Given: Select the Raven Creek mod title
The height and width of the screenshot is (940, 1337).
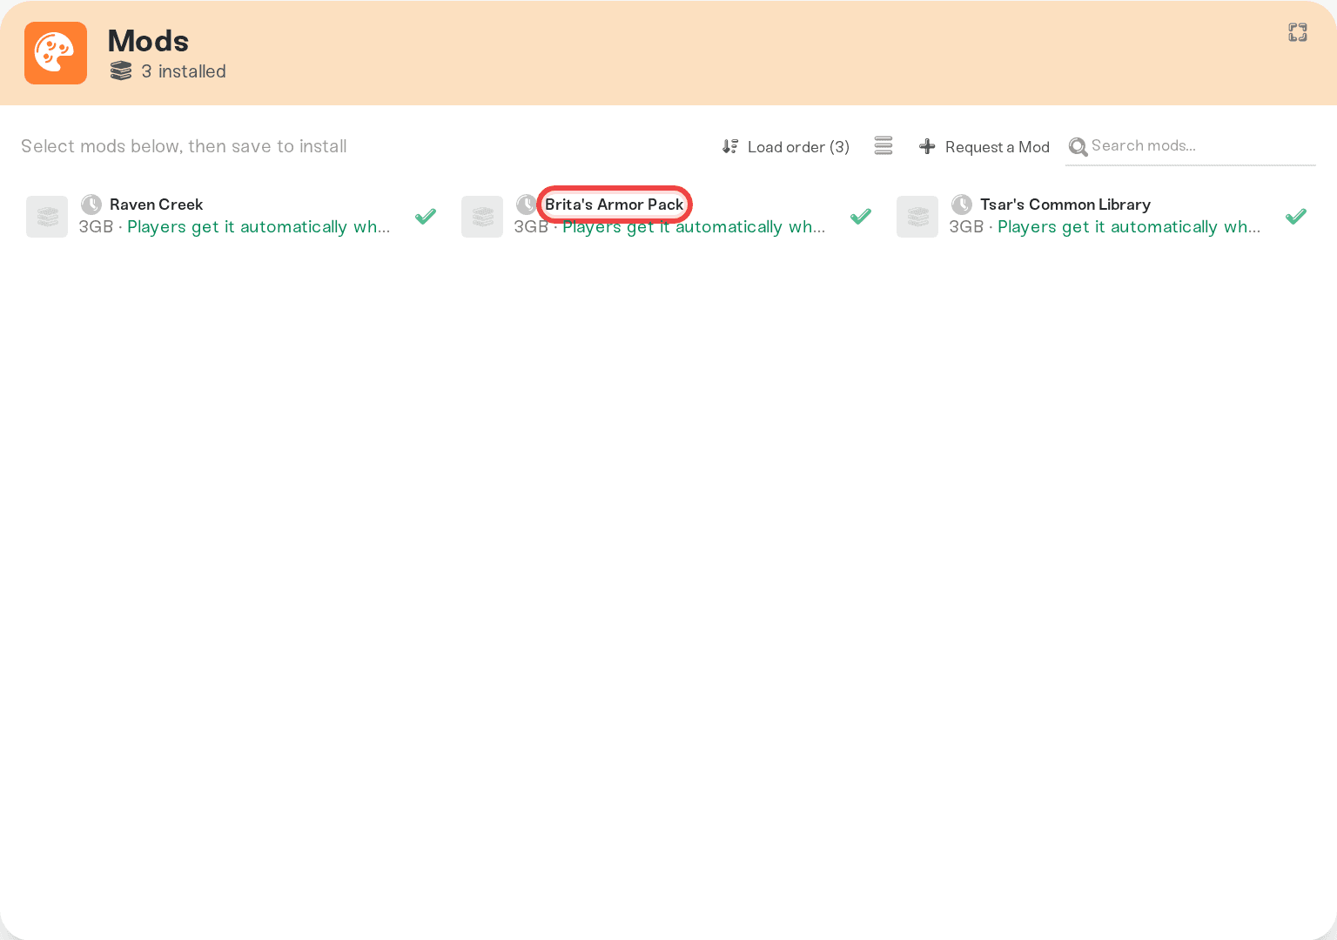Looking at the screenshot, I should [x=156, y=205].
